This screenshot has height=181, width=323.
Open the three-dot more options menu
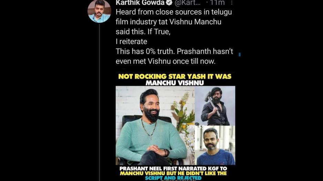point(232,2)
